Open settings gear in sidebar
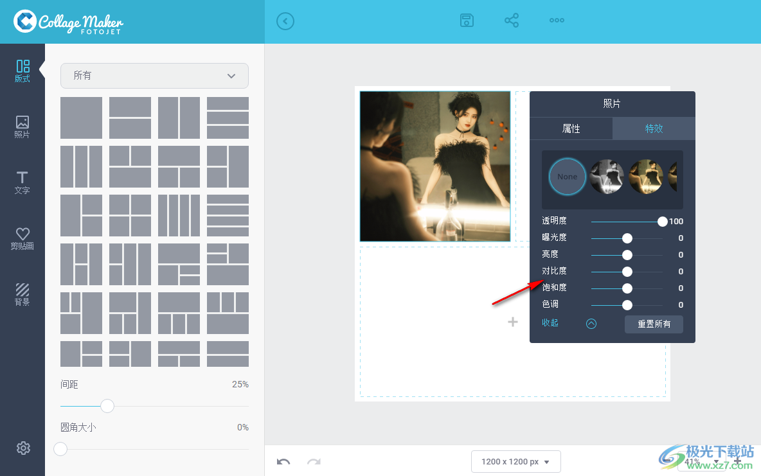Screen dimensions: 761x476 pyautogui.click(x=23, y=448)
